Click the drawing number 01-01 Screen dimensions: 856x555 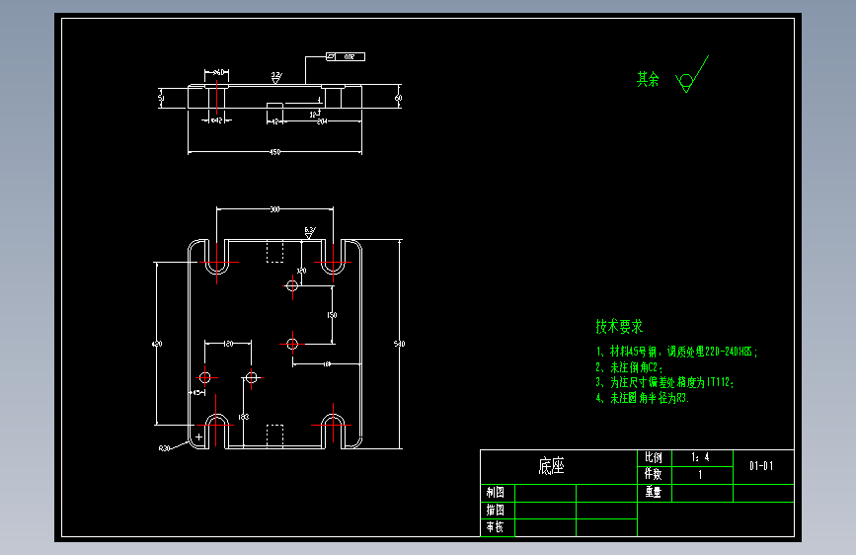761,466
